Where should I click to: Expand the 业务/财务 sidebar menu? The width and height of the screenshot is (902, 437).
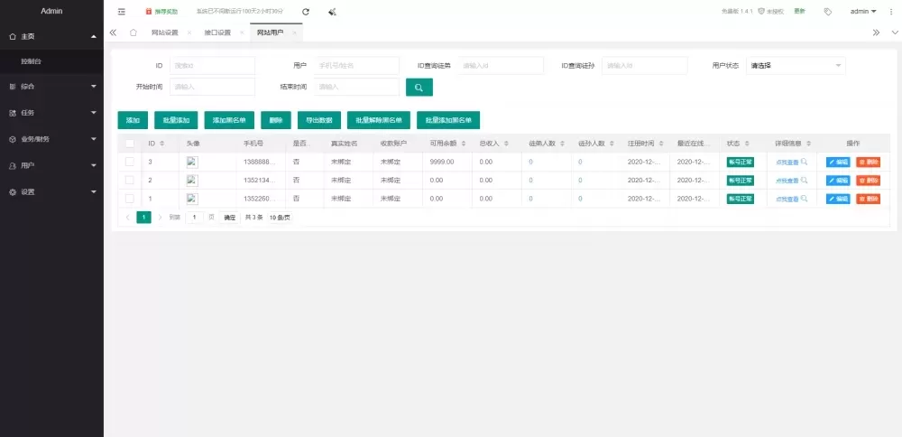pos(51,139)
